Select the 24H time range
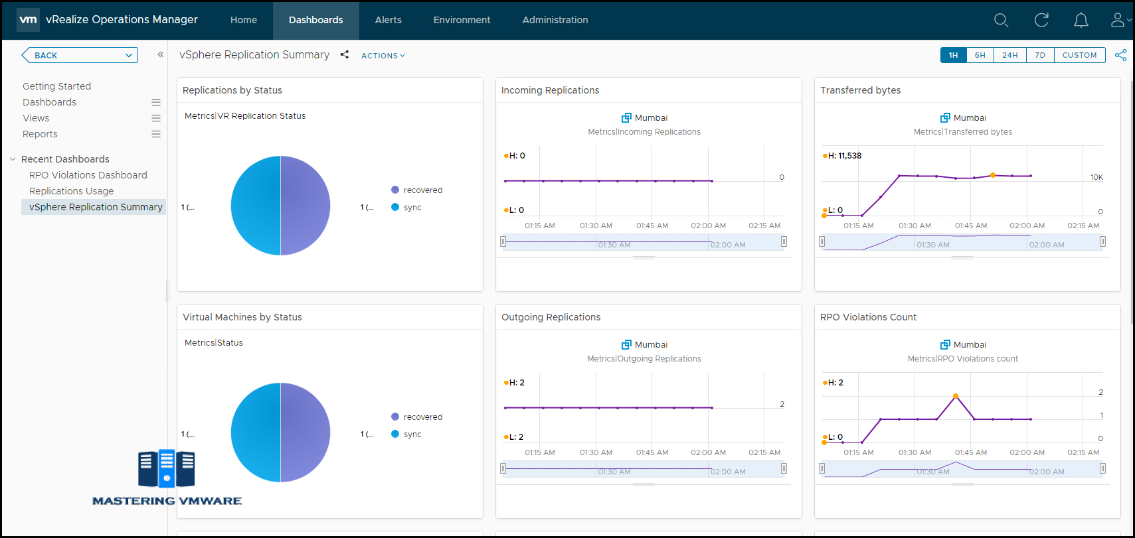1135x538 pixels. point(1010,55)
